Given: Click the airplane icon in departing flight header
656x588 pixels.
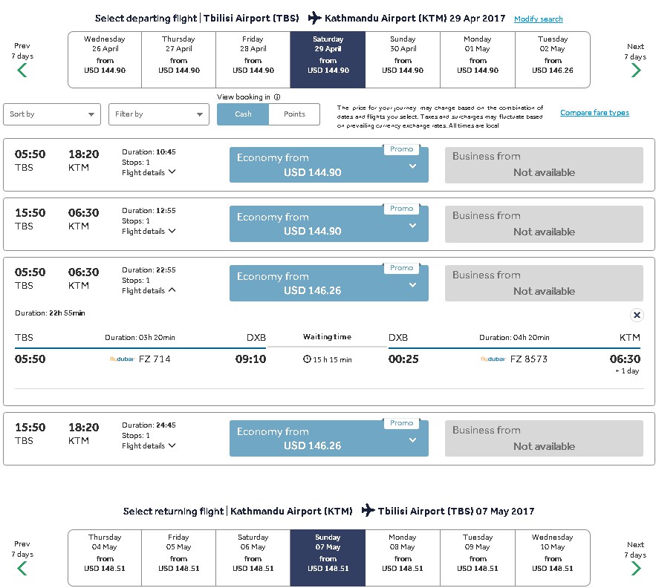Looking at the screenshot, I should pyautogui.click(x=314, y=18).
